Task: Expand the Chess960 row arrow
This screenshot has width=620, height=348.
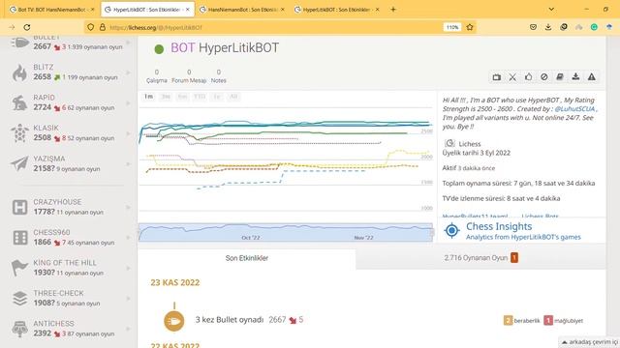Action: [129, 238]
